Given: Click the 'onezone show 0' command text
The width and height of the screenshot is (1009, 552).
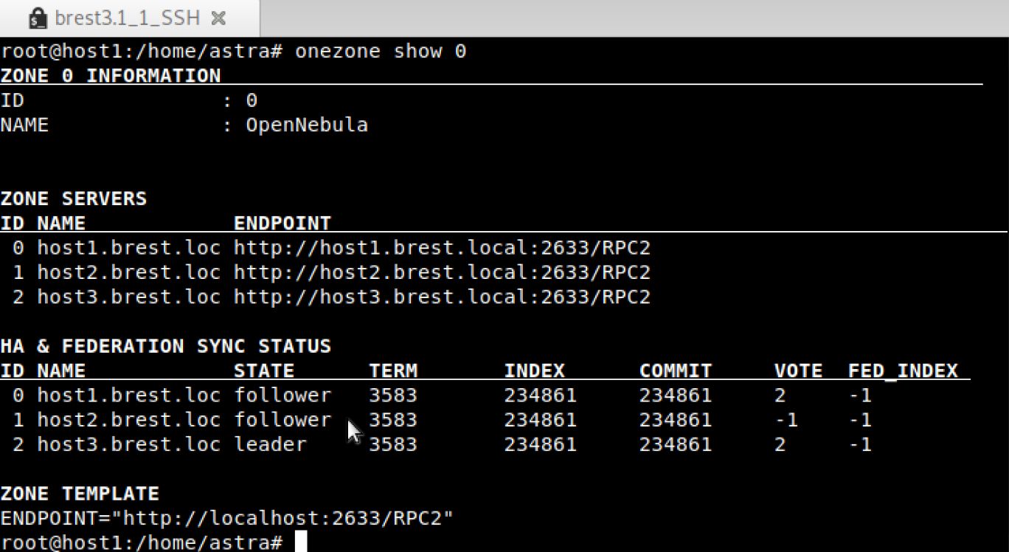Looking at the screenshot, I should pos(380,51).
